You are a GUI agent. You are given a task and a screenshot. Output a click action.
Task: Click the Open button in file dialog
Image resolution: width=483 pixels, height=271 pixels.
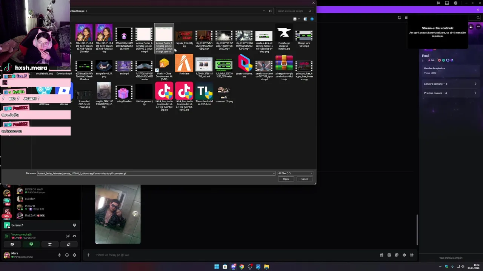point(286,179)
